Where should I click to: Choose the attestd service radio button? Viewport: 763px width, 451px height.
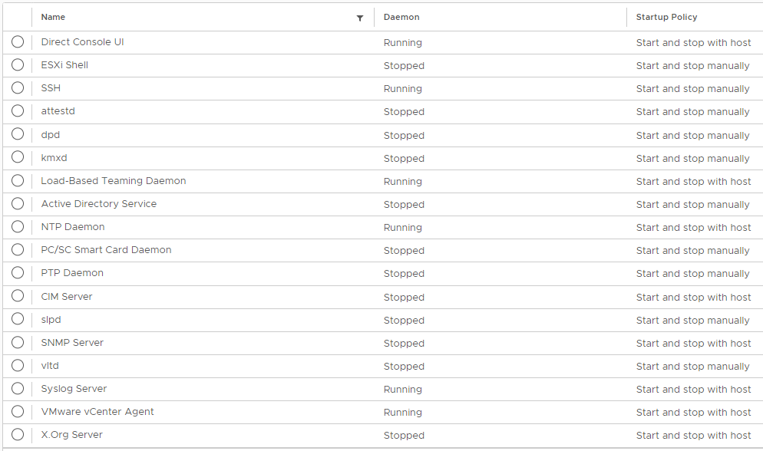[x=18, y=110]
